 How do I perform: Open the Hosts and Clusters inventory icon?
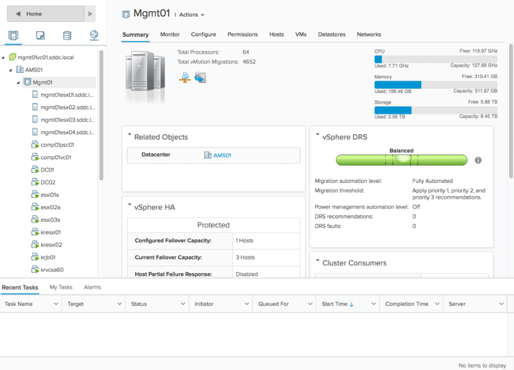tap(13, 35)
